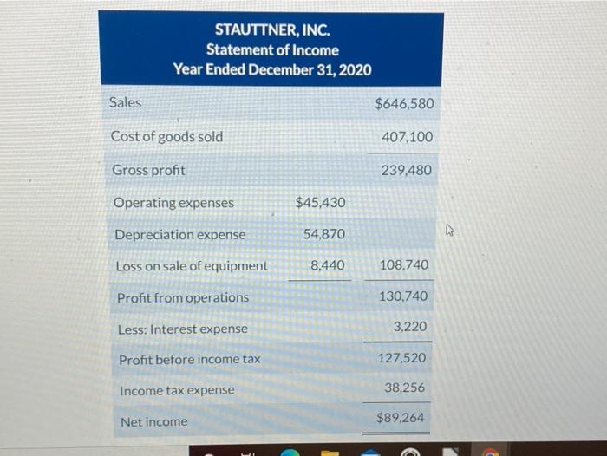Select the Income tax expense value 38,256
Image resolution: width=607 pixels, height=456 pixels.
coord(405,388)
